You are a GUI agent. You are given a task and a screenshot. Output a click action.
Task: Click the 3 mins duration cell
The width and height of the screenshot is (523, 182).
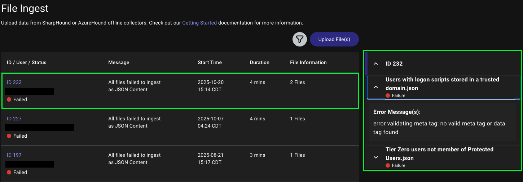tap(258, 155)
